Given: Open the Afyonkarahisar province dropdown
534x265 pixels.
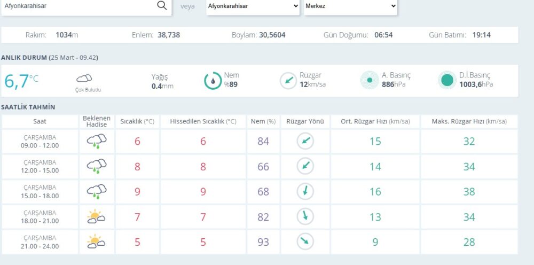Looking at the screenshot, I should point(253,6).
